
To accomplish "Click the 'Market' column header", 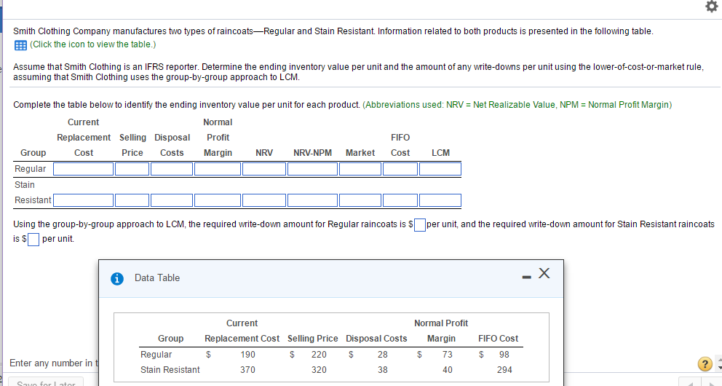I will click(x=360, y=153).
